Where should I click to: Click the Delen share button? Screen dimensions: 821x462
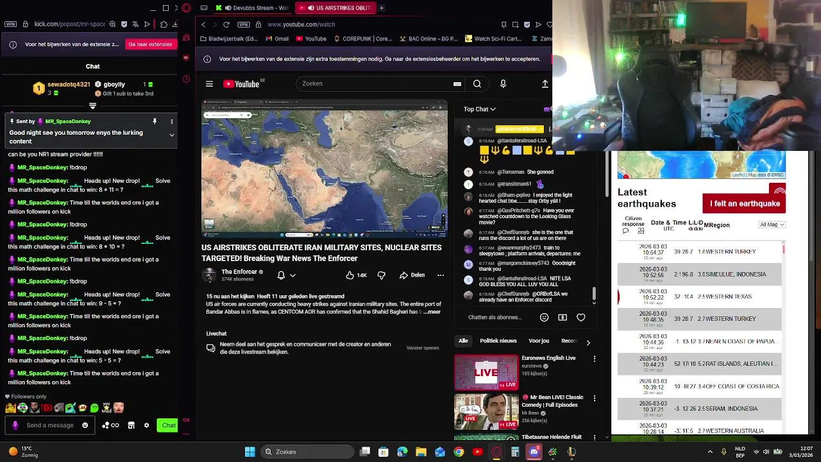[412, 275]
